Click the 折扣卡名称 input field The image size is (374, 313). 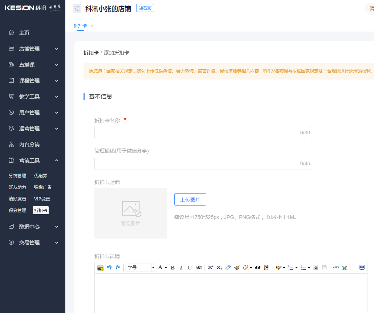(x=203, y=132)
